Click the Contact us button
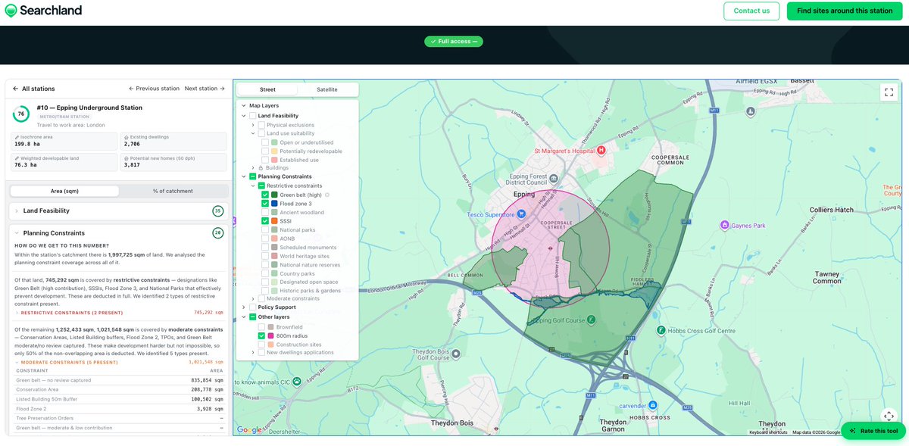The image size is (909, 446). point(751,11)
